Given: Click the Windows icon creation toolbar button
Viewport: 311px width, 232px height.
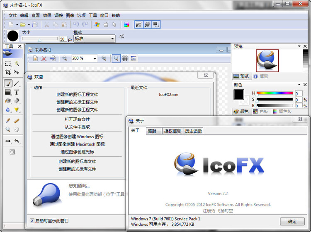Looking at the screenshot, I should [97, 24].
